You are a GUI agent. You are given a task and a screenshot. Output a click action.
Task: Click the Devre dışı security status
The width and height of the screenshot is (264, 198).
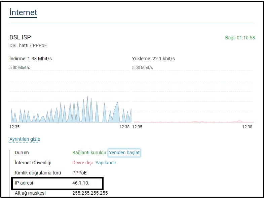tap(82, 163)
